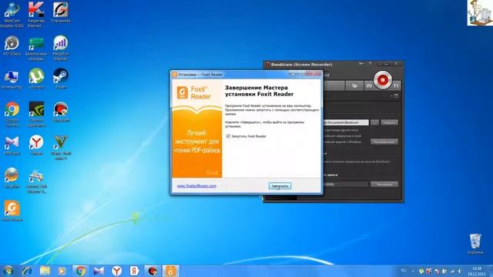Click the RU language indicator in tray
Image resolution: width=493 pixels, height=277 pixels.
404,271
